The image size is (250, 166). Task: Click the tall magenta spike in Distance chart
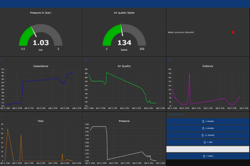190,74
